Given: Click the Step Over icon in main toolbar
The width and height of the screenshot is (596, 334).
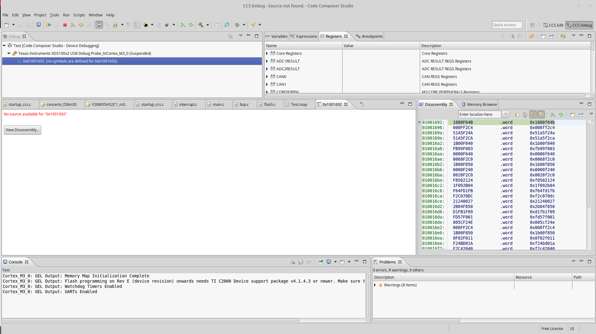Looking at the screenshot, I should point(81,25).
